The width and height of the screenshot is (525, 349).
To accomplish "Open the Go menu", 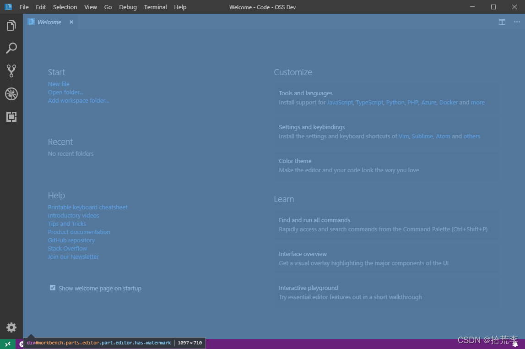I will [x=108, y=7].
